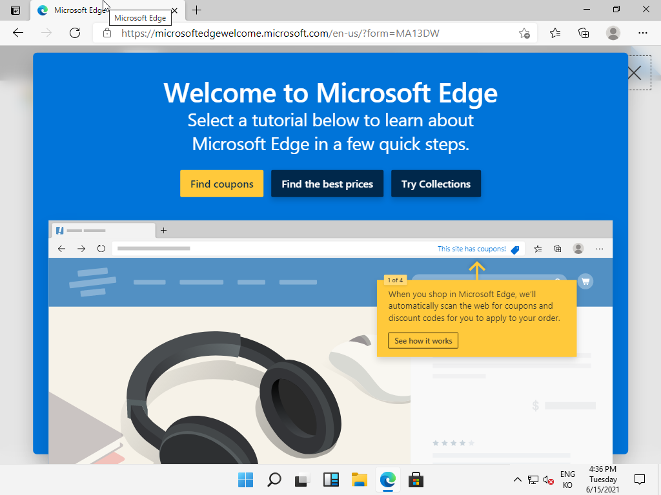Screen dimensions: 661x495
Task: Click the demo browser profile avatar
Action: coord(578,248)
